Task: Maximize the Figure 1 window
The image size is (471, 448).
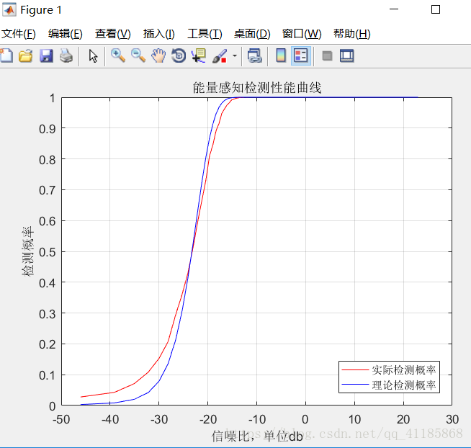Action: coord(436,9)
